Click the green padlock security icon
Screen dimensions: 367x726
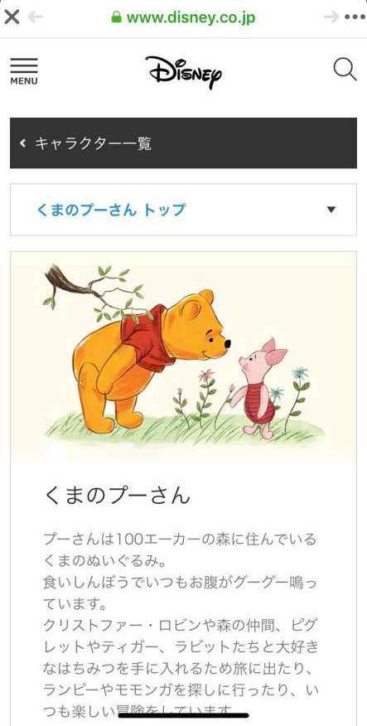tap(117, 17)
